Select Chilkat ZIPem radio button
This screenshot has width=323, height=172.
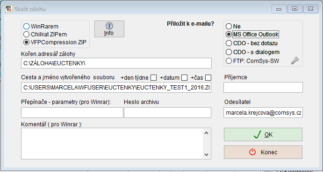point(26,34)
